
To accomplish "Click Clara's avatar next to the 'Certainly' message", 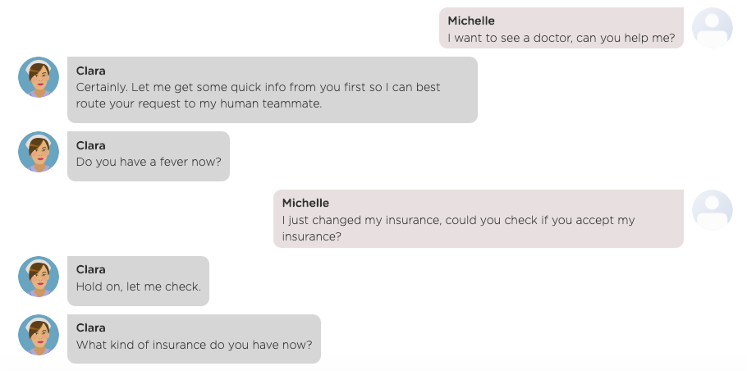I will click(39, 77).
